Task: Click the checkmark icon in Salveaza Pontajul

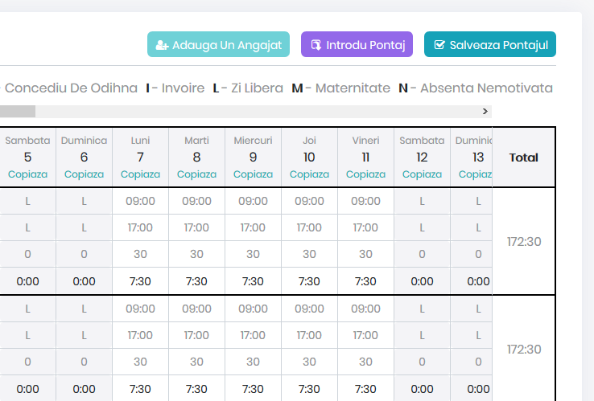Action: click(439, 45)
